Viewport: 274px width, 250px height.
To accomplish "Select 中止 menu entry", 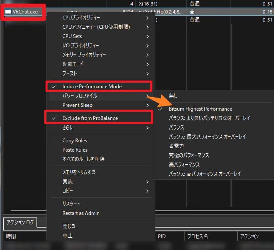I will 101,236.
